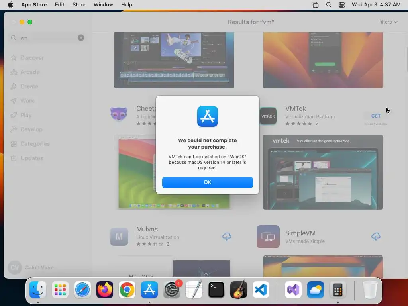Open the Mulvos app title
408x306 pixels.
point(147,229)
